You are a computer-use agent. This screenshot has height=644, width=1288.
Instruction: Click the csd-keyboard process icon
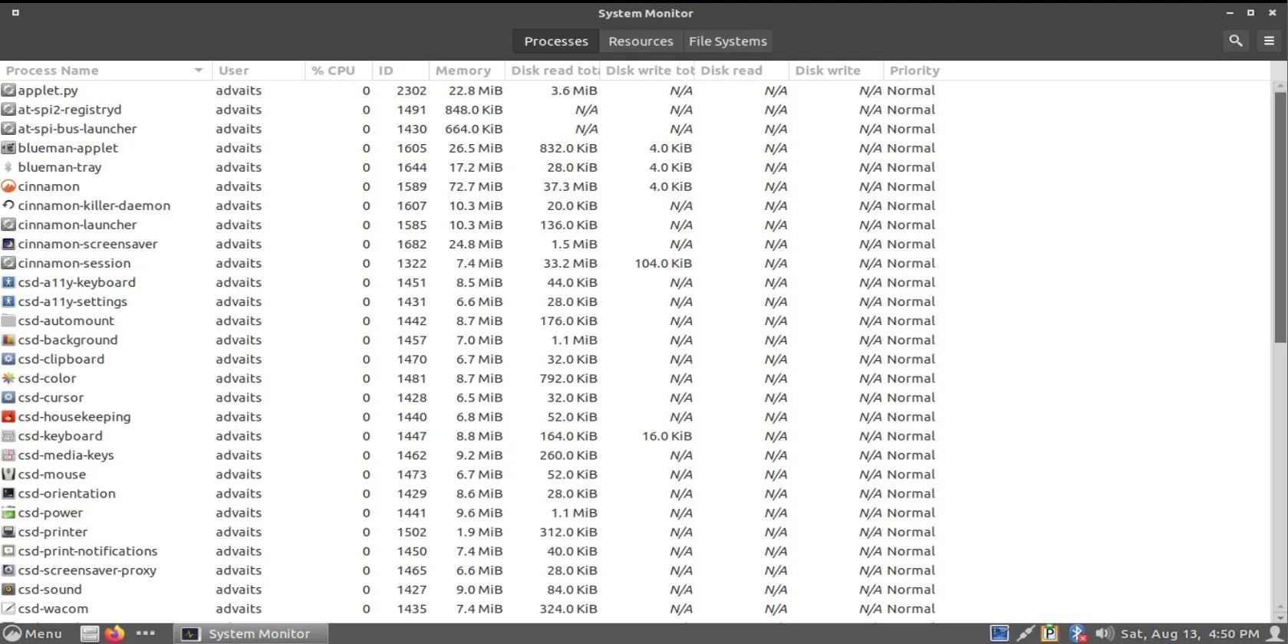coord(8,435)
